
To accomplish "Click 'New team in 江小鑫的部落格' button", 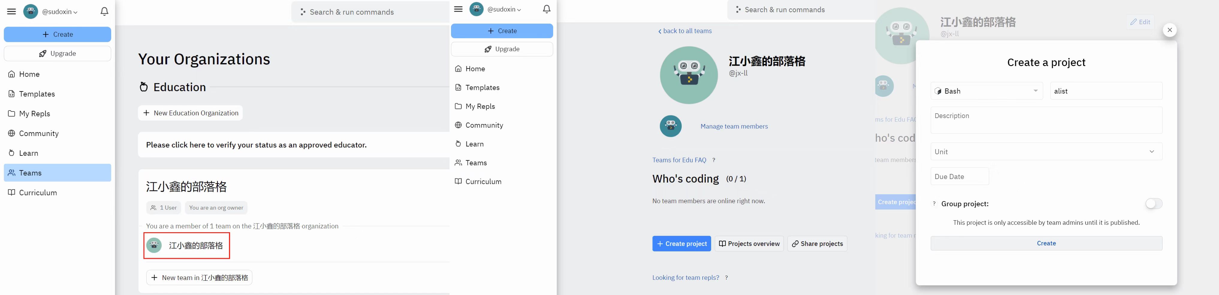I will point(199,278).
